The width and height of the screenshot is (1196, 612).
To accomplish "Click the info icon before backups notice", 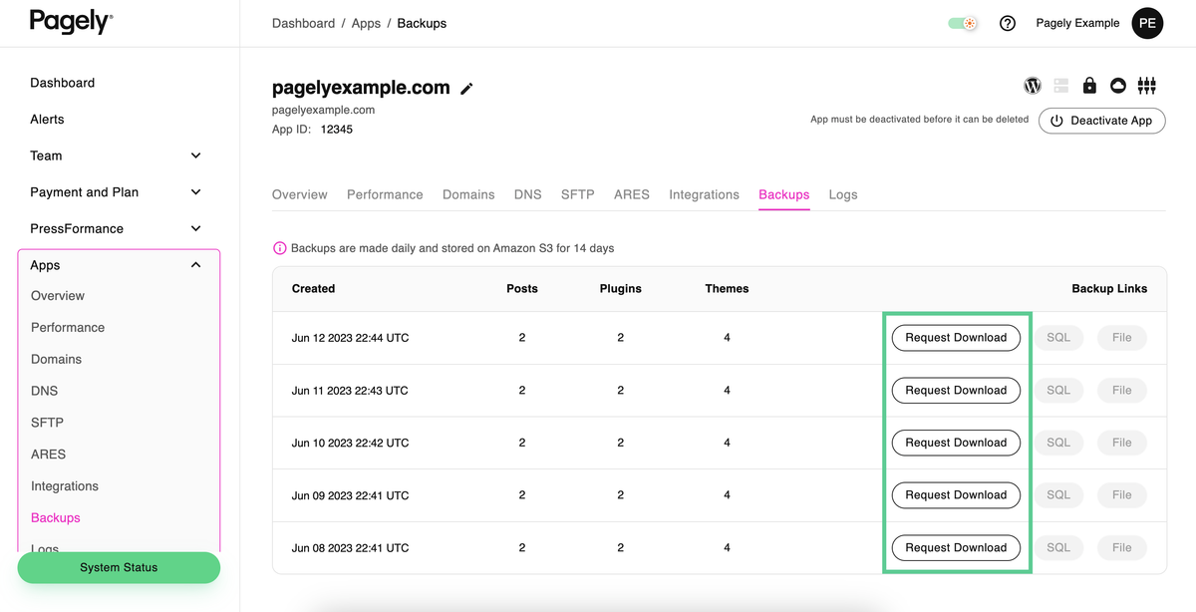I will (280, 248).
